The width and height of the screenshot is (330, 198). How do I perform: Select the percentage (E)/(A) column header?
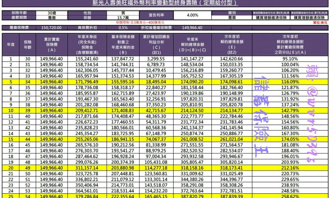290,44
